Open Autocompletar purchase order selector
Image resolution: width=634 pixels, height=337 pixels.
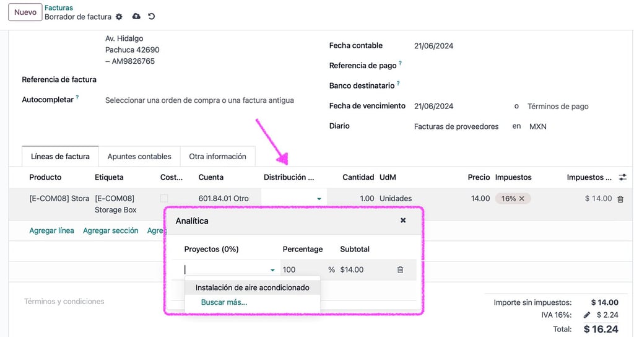(x=199, y=100)
